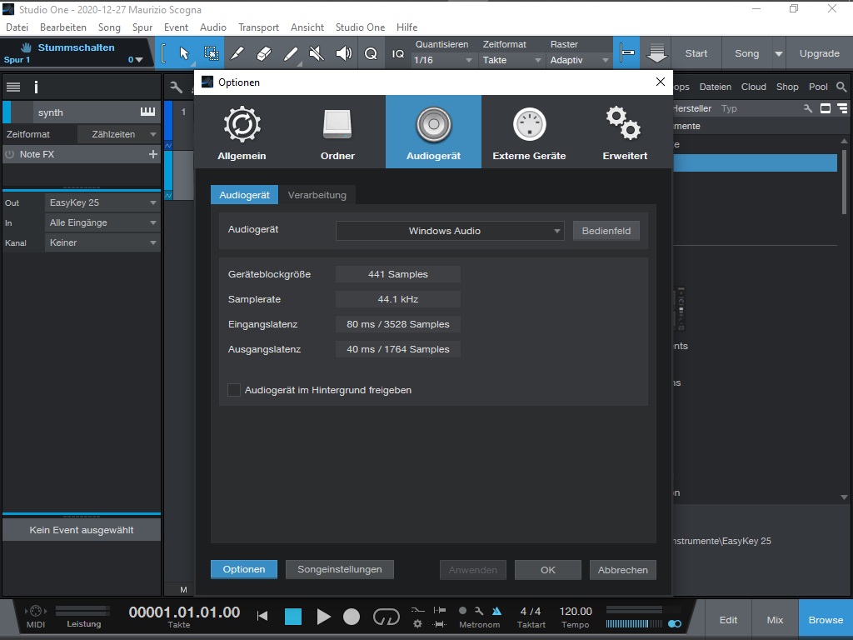Toggle the precount dot beside Metronom
The width and height of the screenshot is (853, 640).
[x=462, y=611]
